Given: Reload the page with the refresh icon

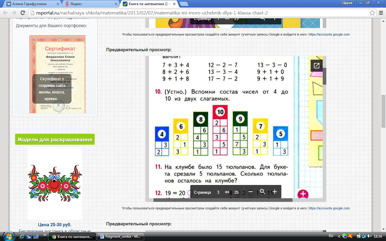Looking at the screenshot, I should (23, 13).
